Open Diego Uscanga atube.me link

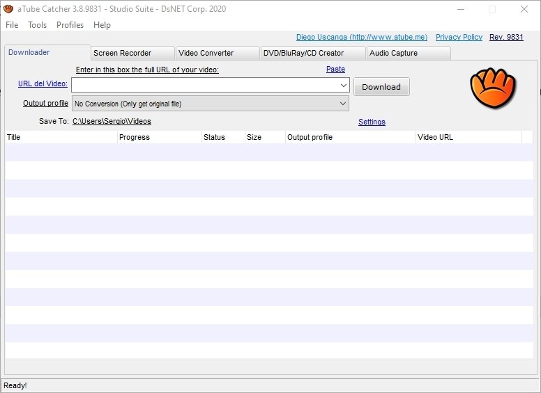pyautogui.click(x=362, y=37)
